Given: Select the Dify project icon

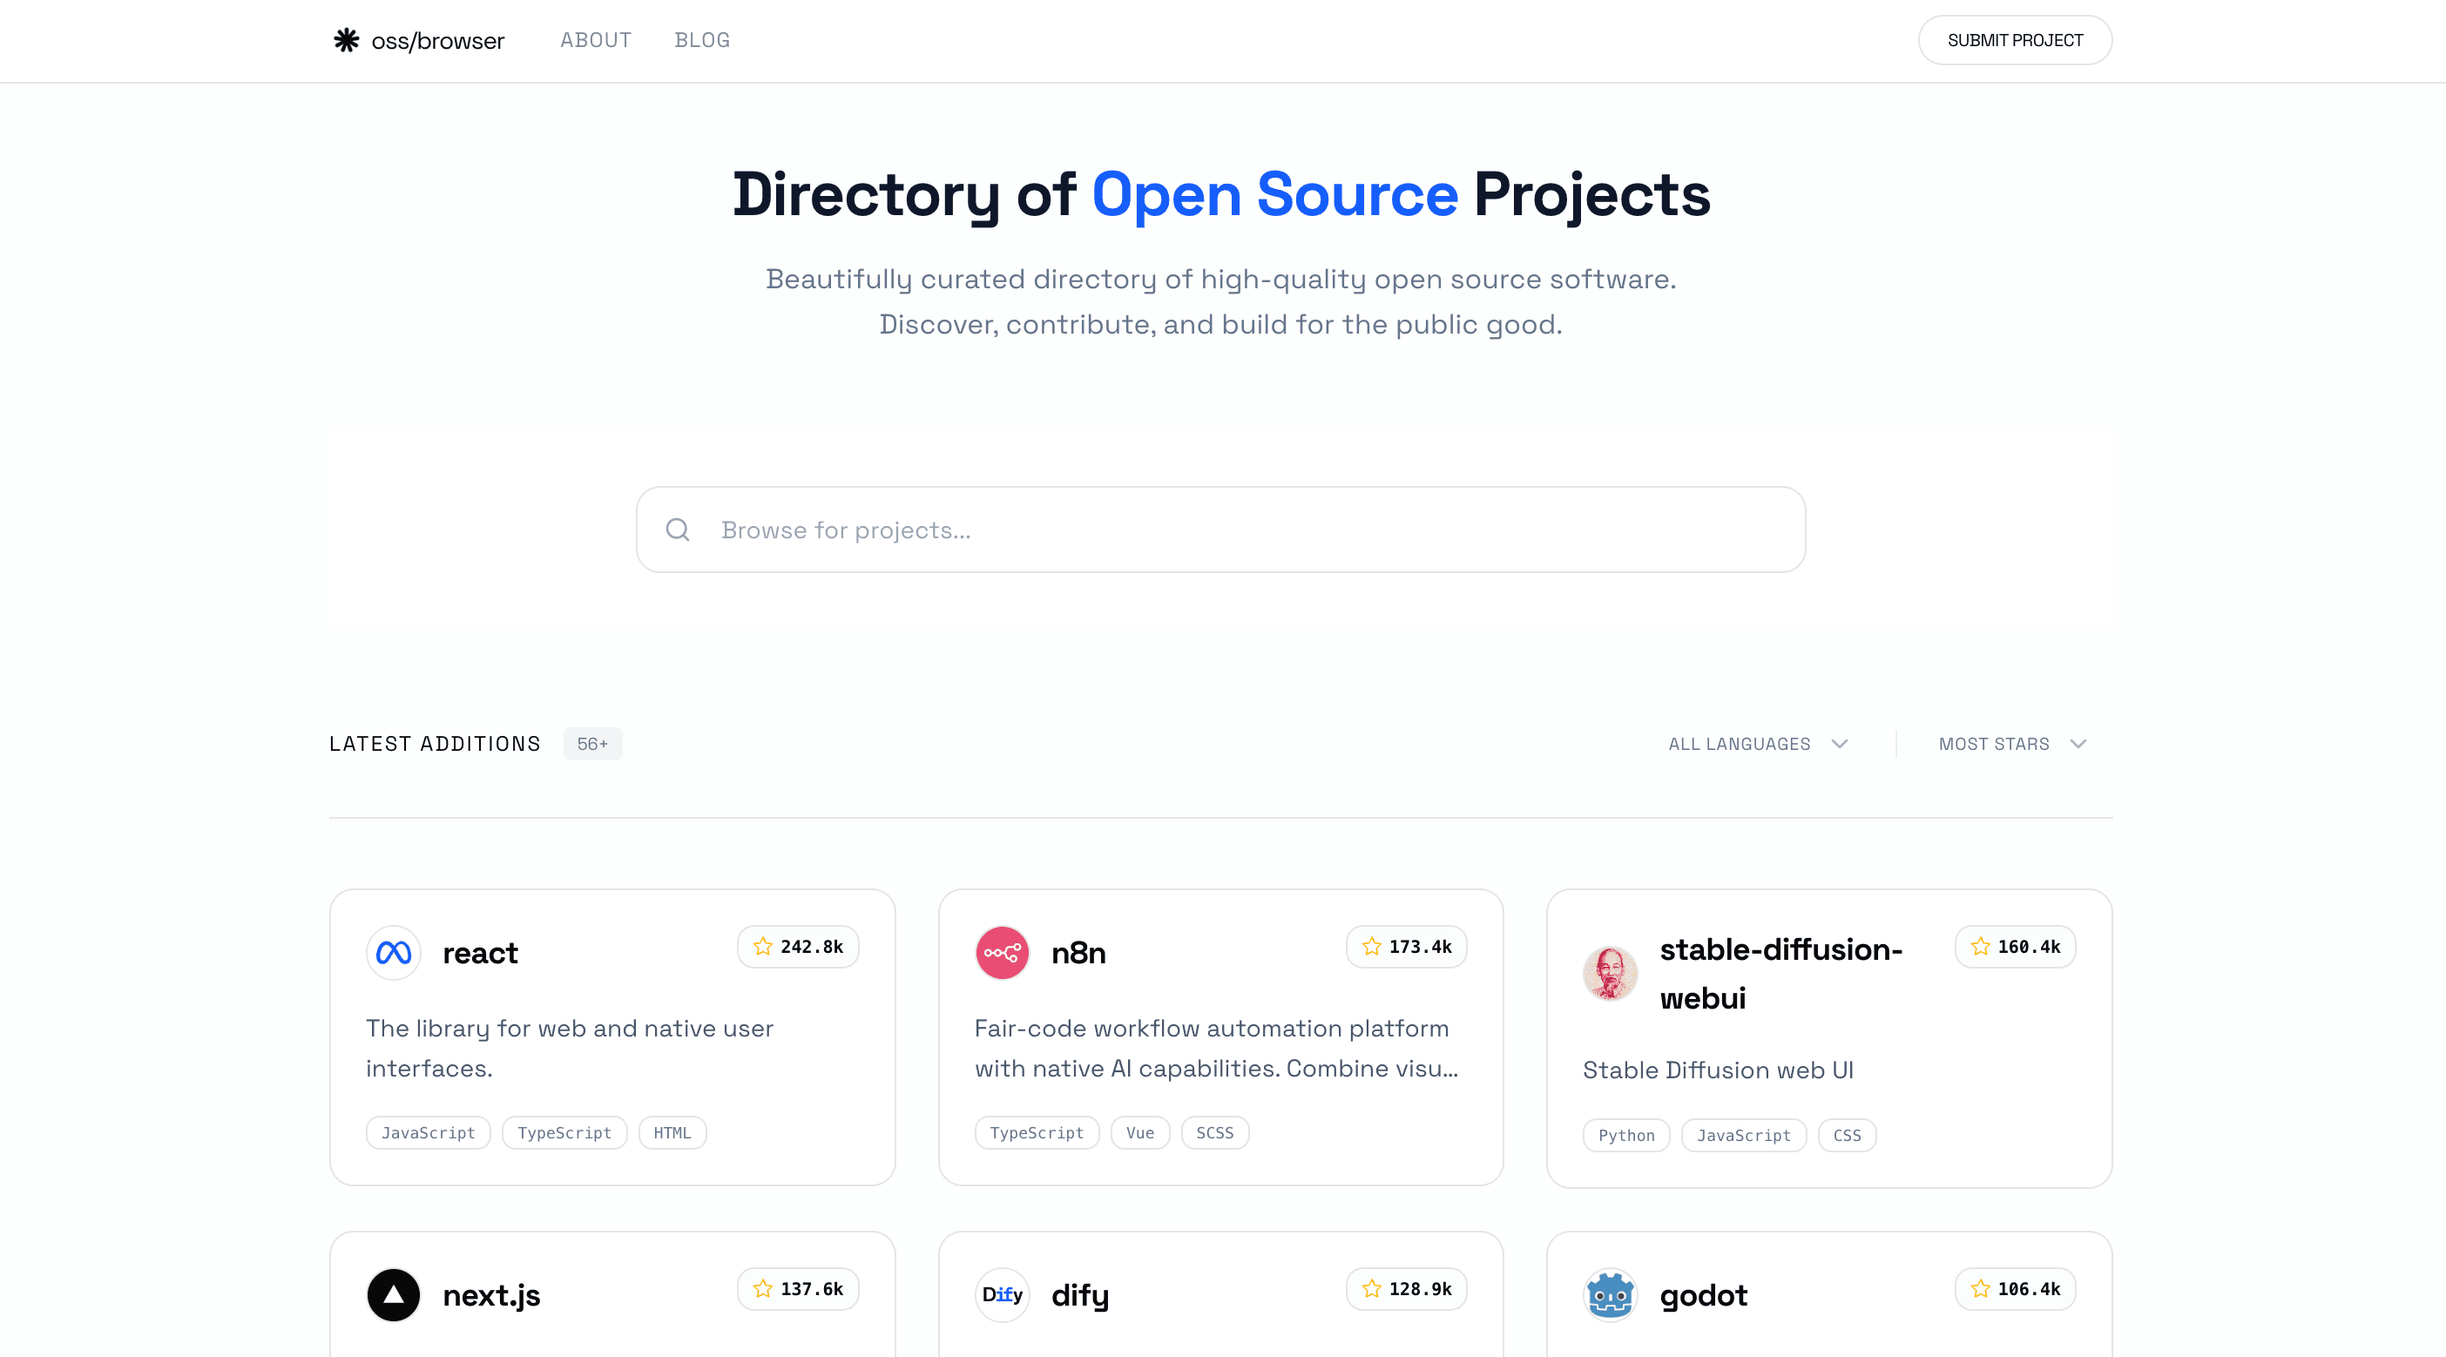Looking at the screenshot, I should point(1001,1294).
